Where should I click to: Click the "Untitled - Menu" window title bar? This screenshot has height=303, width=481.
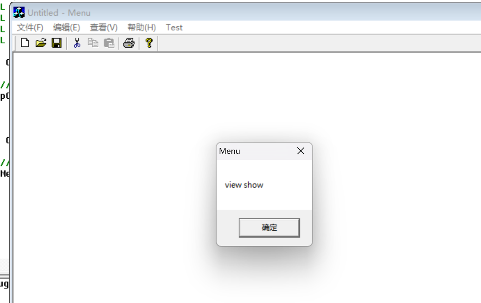click(x=245, y=13)
